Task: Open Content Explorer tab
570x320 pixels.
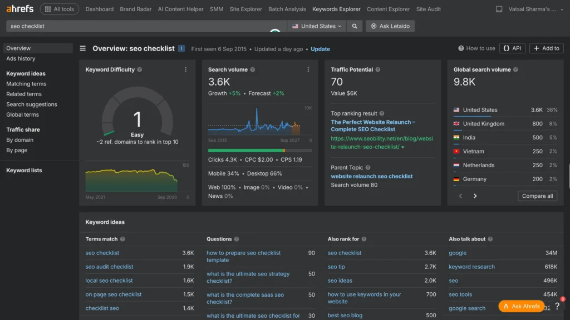Action: [x=388, y=9]
